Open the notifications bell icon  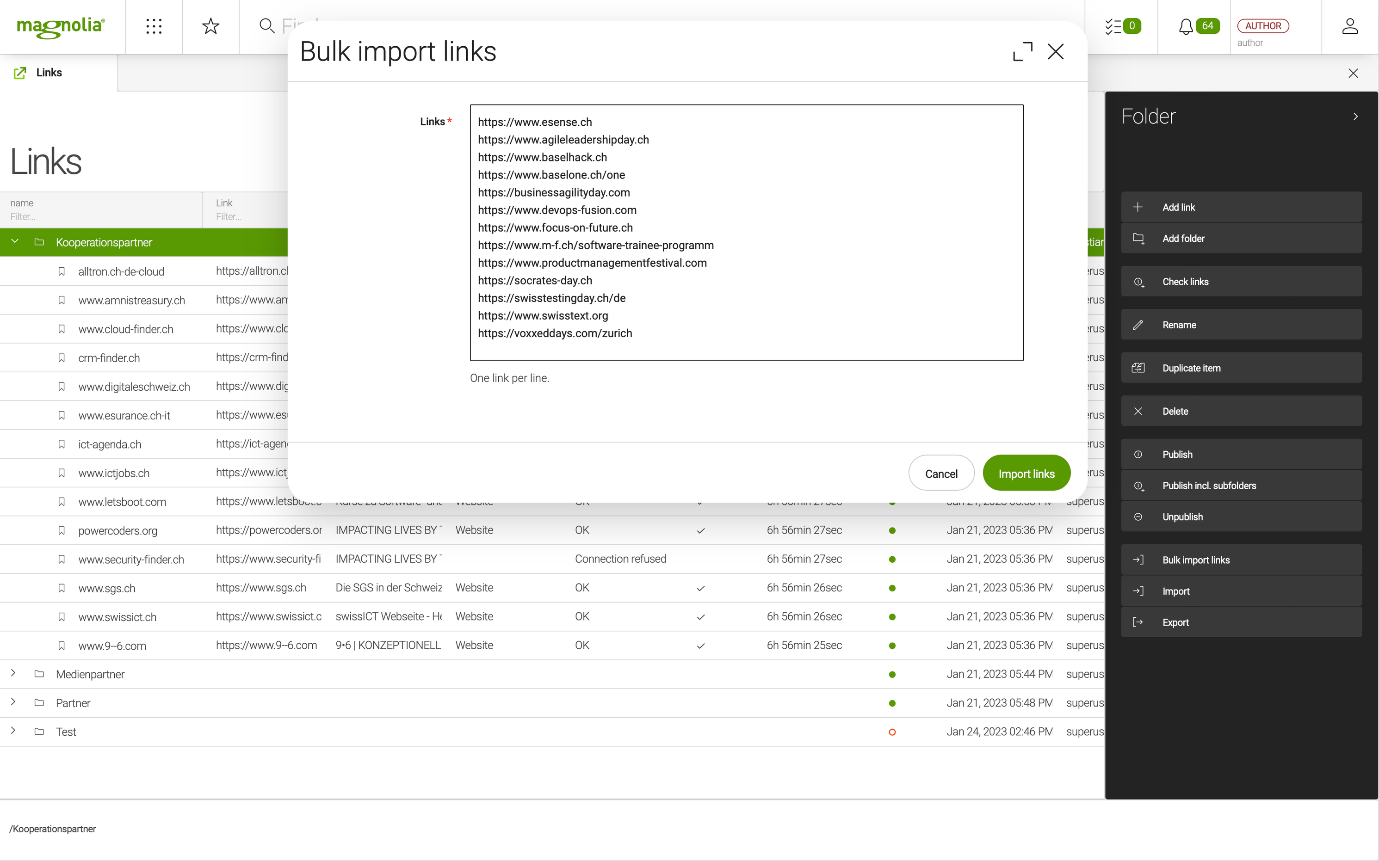[1186, 25]
